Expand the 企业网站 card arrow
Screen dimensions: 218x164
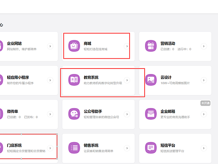click(50, 46)
